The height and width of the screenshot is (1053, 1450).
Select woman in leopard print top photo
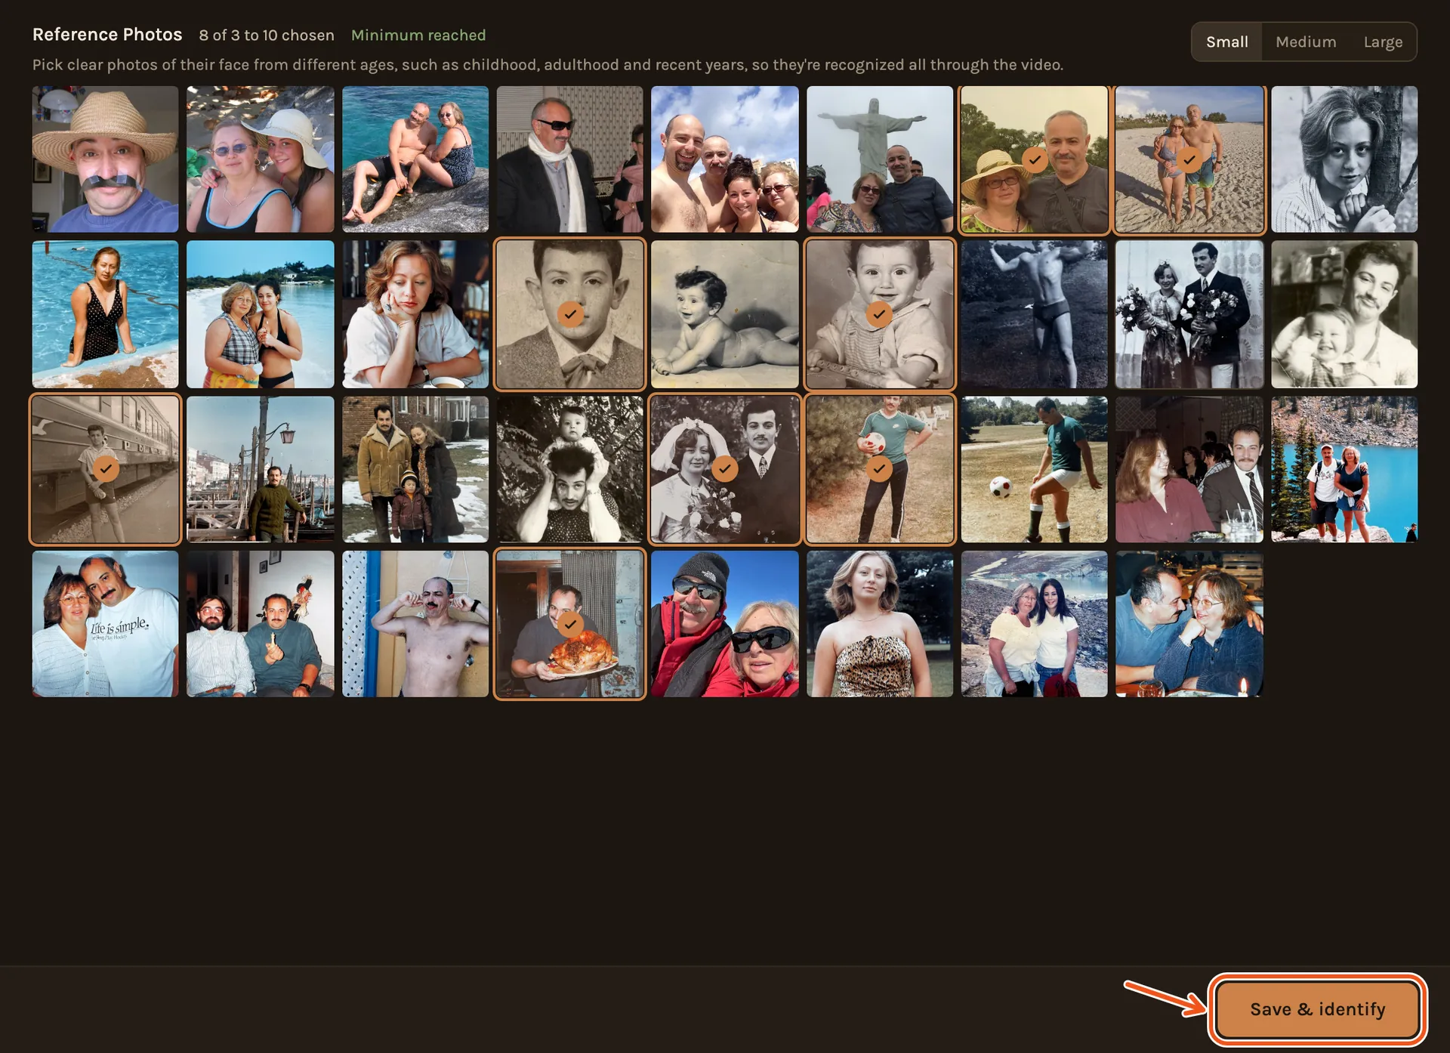879,624
